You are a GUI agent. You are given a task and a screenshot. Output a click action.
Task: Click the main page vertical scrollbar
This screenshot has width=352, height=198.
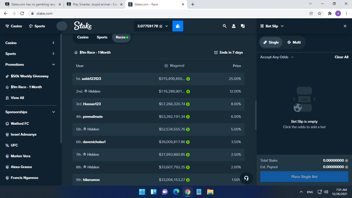(x=256, y=115)
